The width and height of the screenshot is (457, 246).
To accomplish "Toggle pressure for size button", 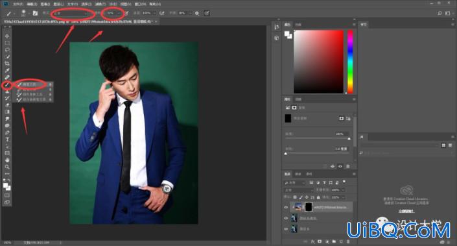I will coord(207,13).
